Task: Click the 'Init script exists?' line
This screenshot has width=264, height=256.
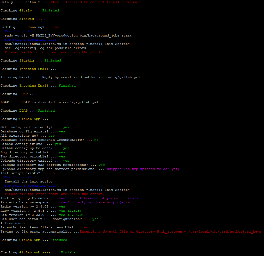Action: (28, 173)
